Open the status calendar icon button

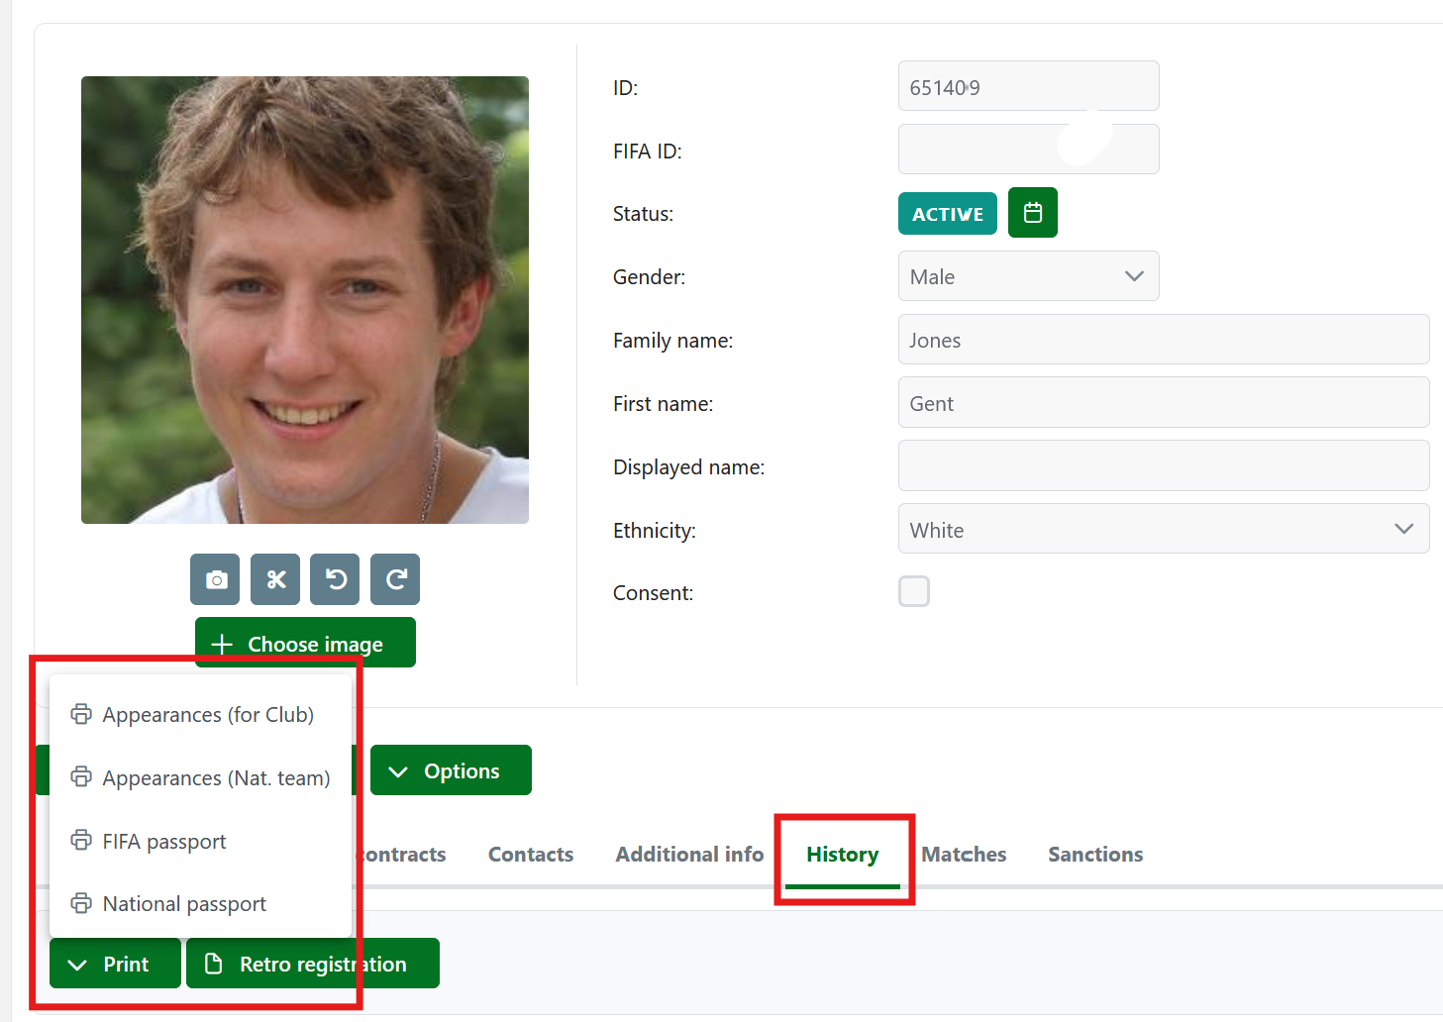coord(1033,213)
